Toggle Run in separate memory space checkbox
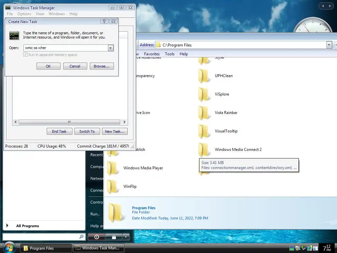Viewport: 337px width, 253px height. pos(26,55)
